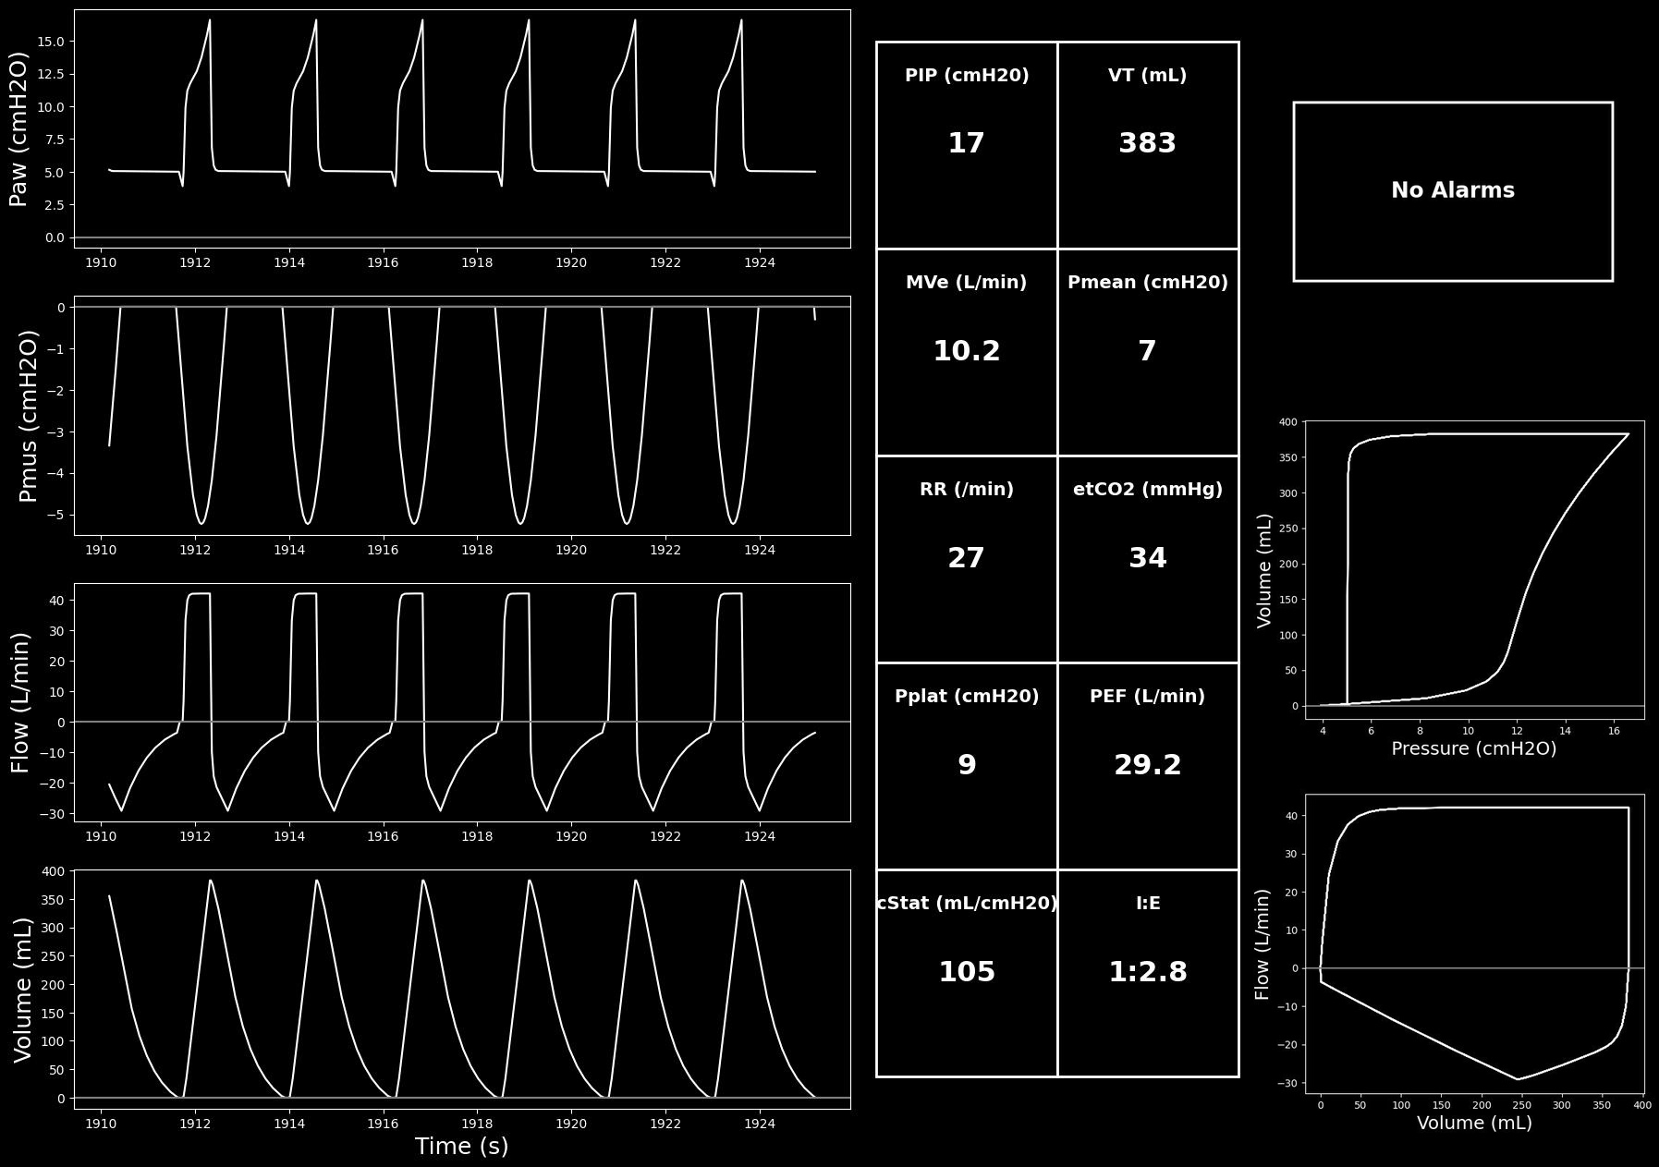The width and height of the screenshot is (1659, 1167).
Task: Click the No Alarms status box
Action: click(x=1453, y=191)
